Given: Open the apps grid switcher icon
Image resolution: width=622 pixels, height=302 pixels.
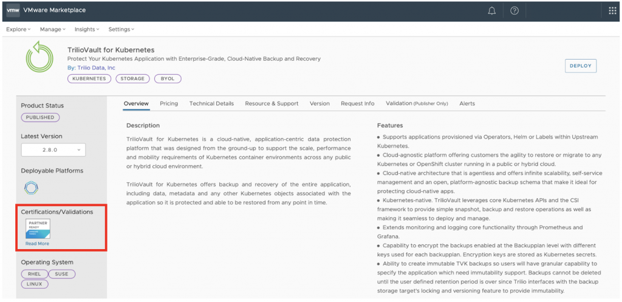Looking at the screenshot, I should pos(612,11).
